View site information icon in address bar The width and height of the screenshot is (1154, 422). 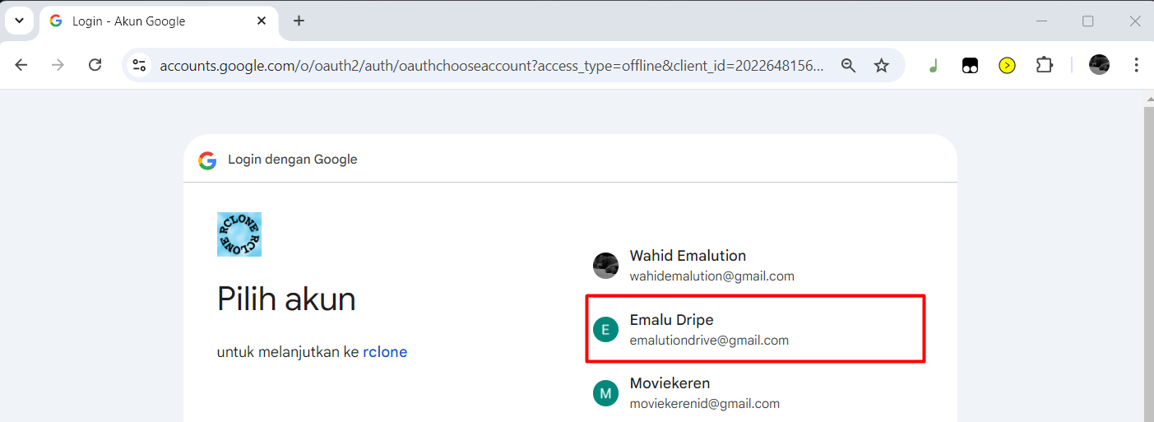point(139,65)
